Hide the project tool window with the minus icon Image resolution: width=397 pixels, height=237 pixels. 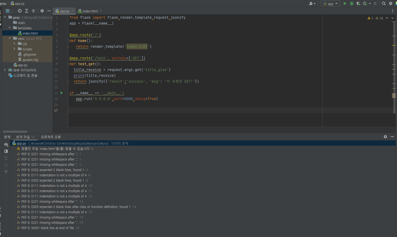49,11
